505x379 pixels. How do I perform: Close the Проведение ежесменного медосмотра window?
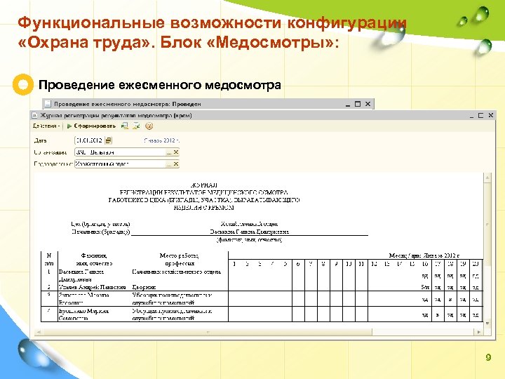(x=368, y=104)
